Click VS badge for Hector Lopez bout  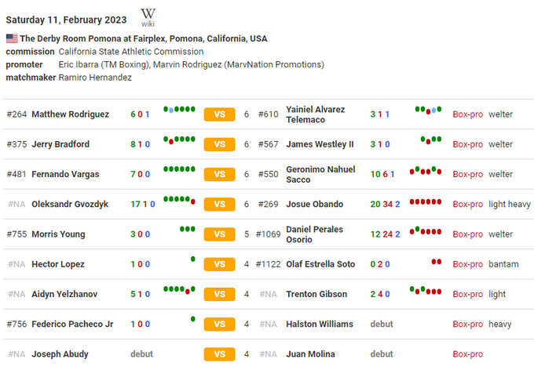point(219,264)
